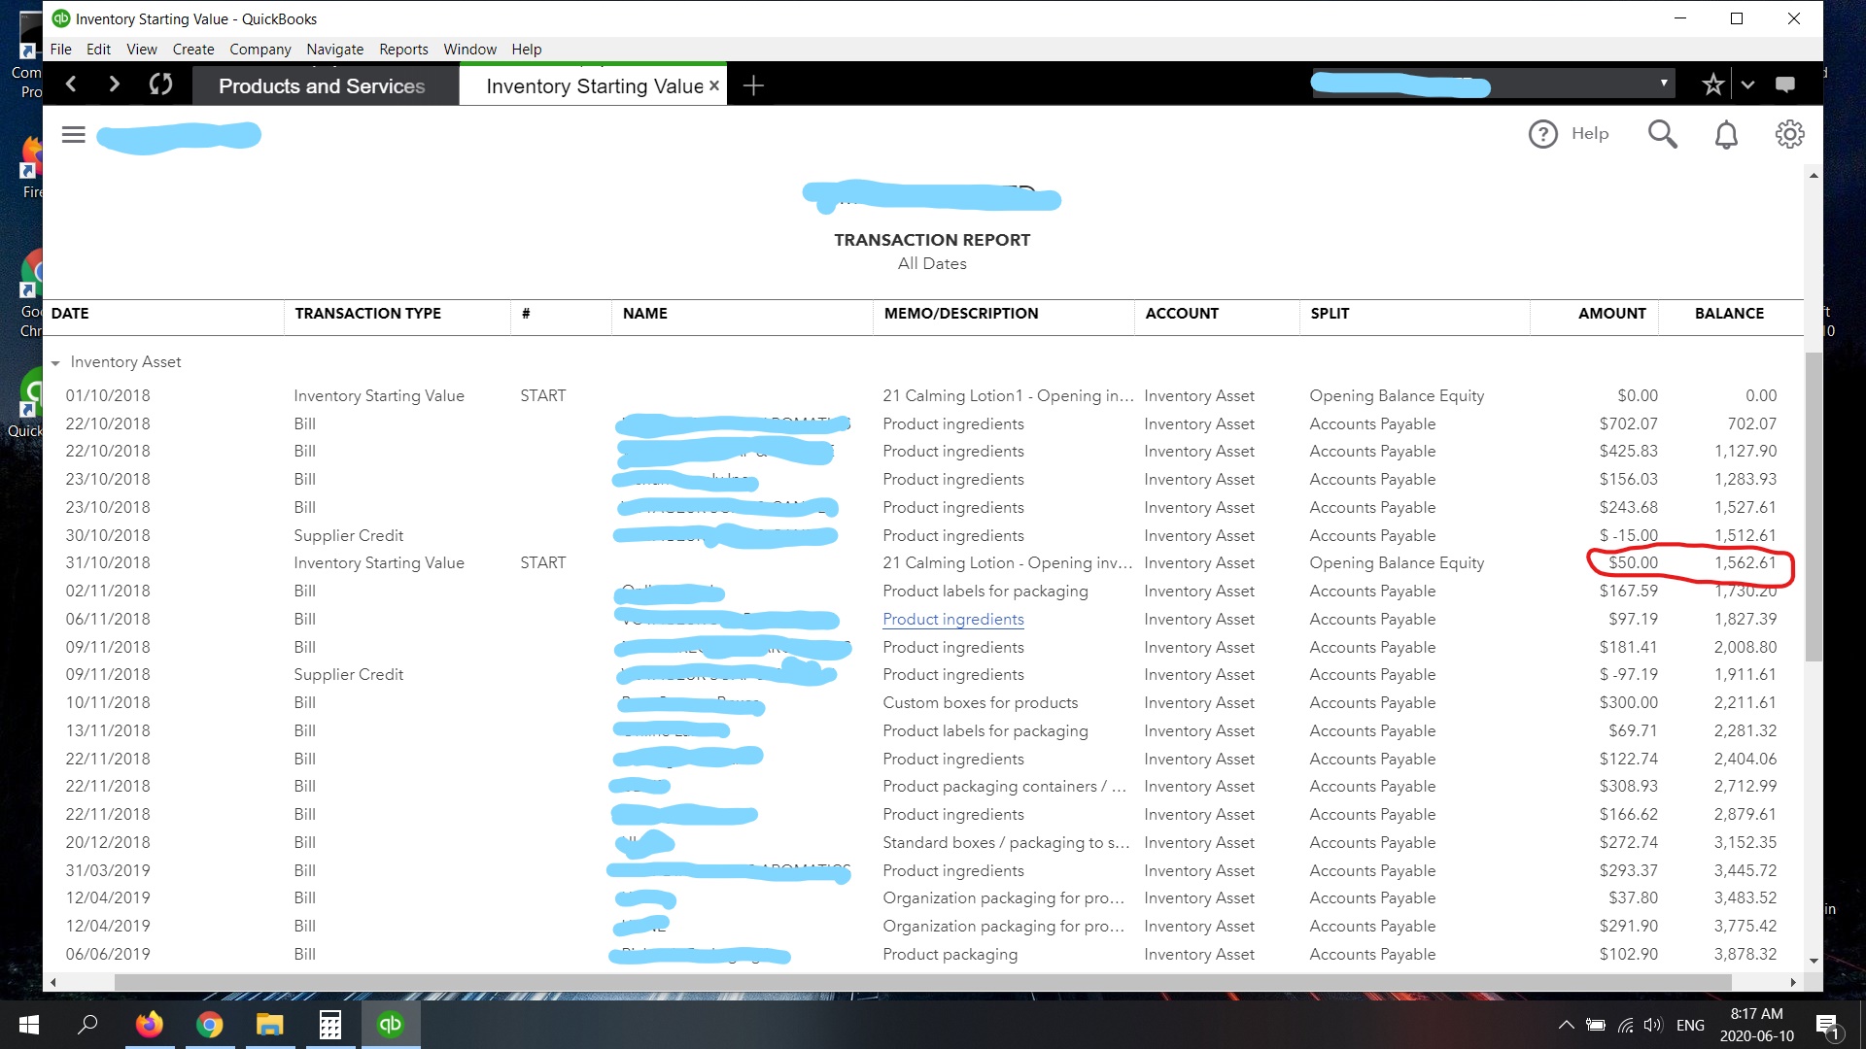Open the hamburger navigation menu

(x=73, y=134)
